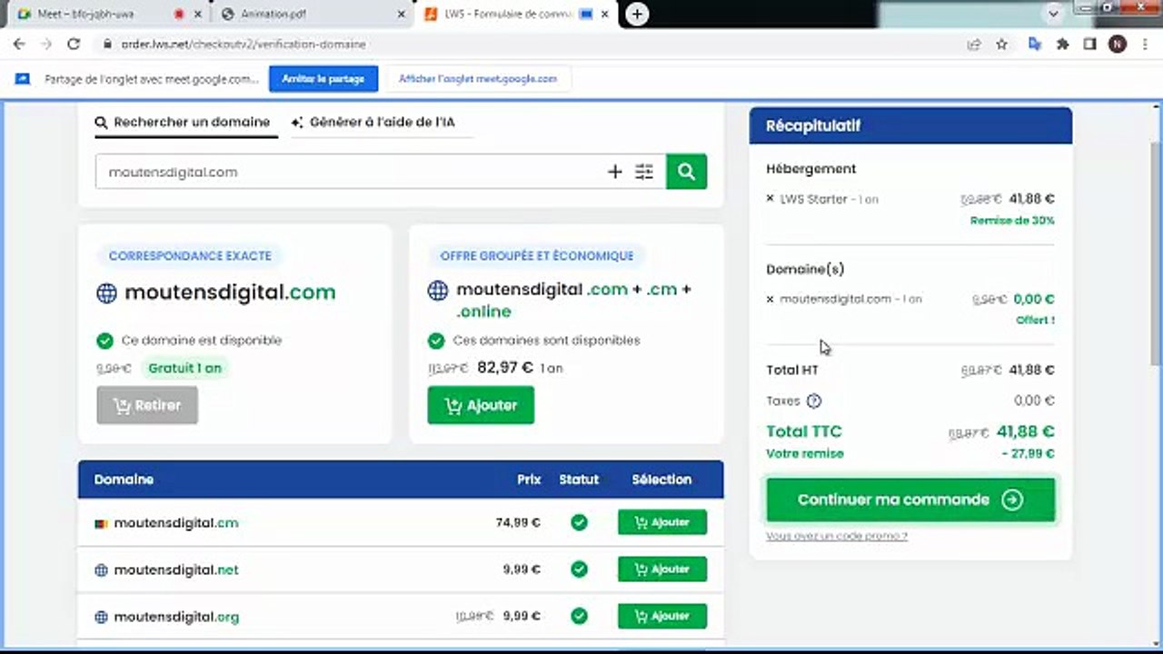Click the 82,97 € bundle price
This screenshot has width=1163, height=654.
(505, 368)
